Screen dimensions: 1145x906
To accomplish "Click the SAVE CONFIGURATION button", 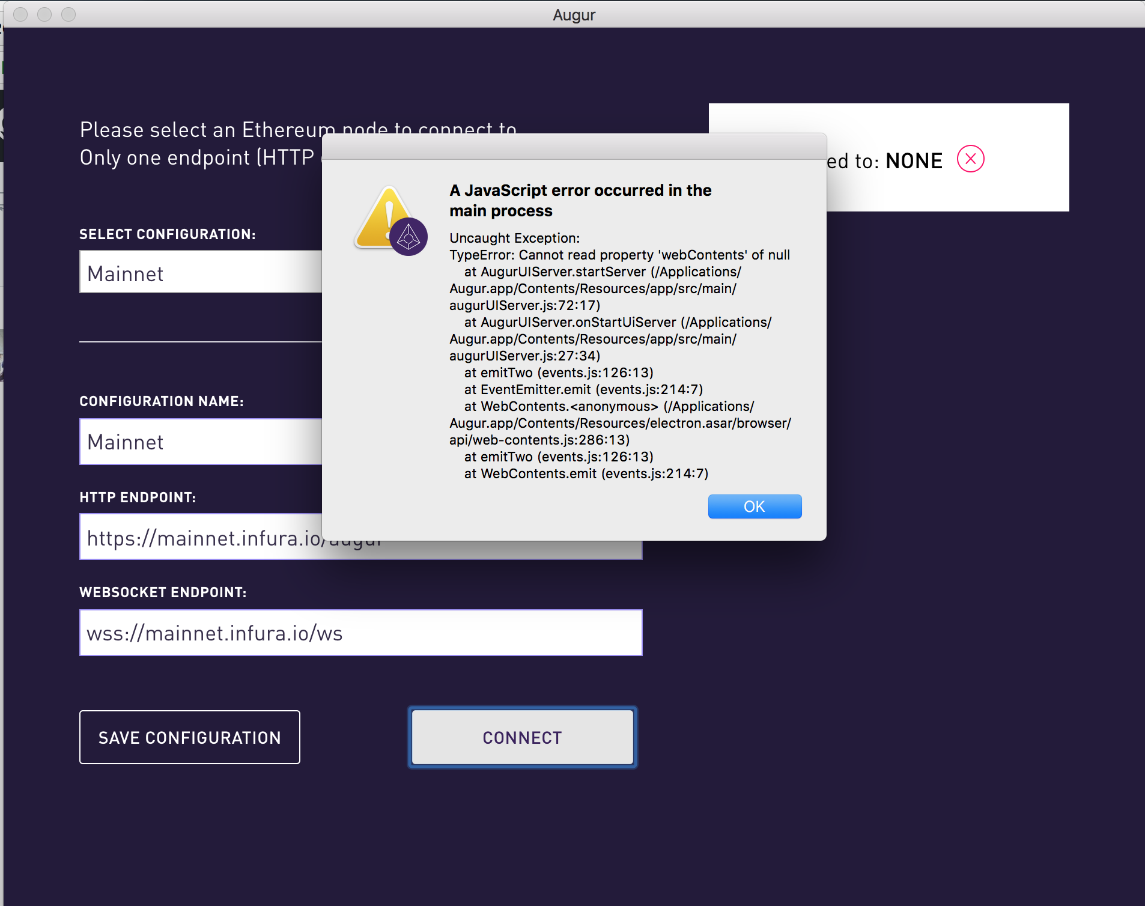I will 189,737.
